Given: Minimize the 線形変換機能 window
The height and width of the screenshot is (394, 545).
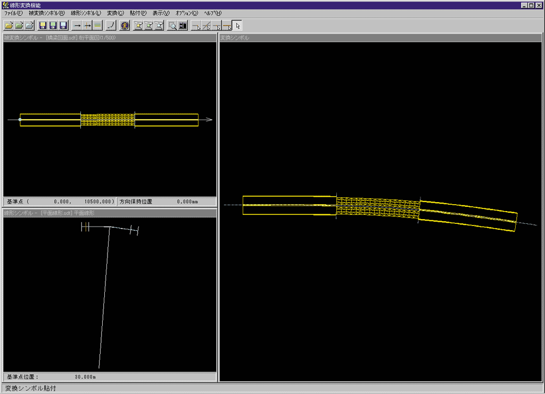Looking at the screenshot, I should tap(524, 5).
